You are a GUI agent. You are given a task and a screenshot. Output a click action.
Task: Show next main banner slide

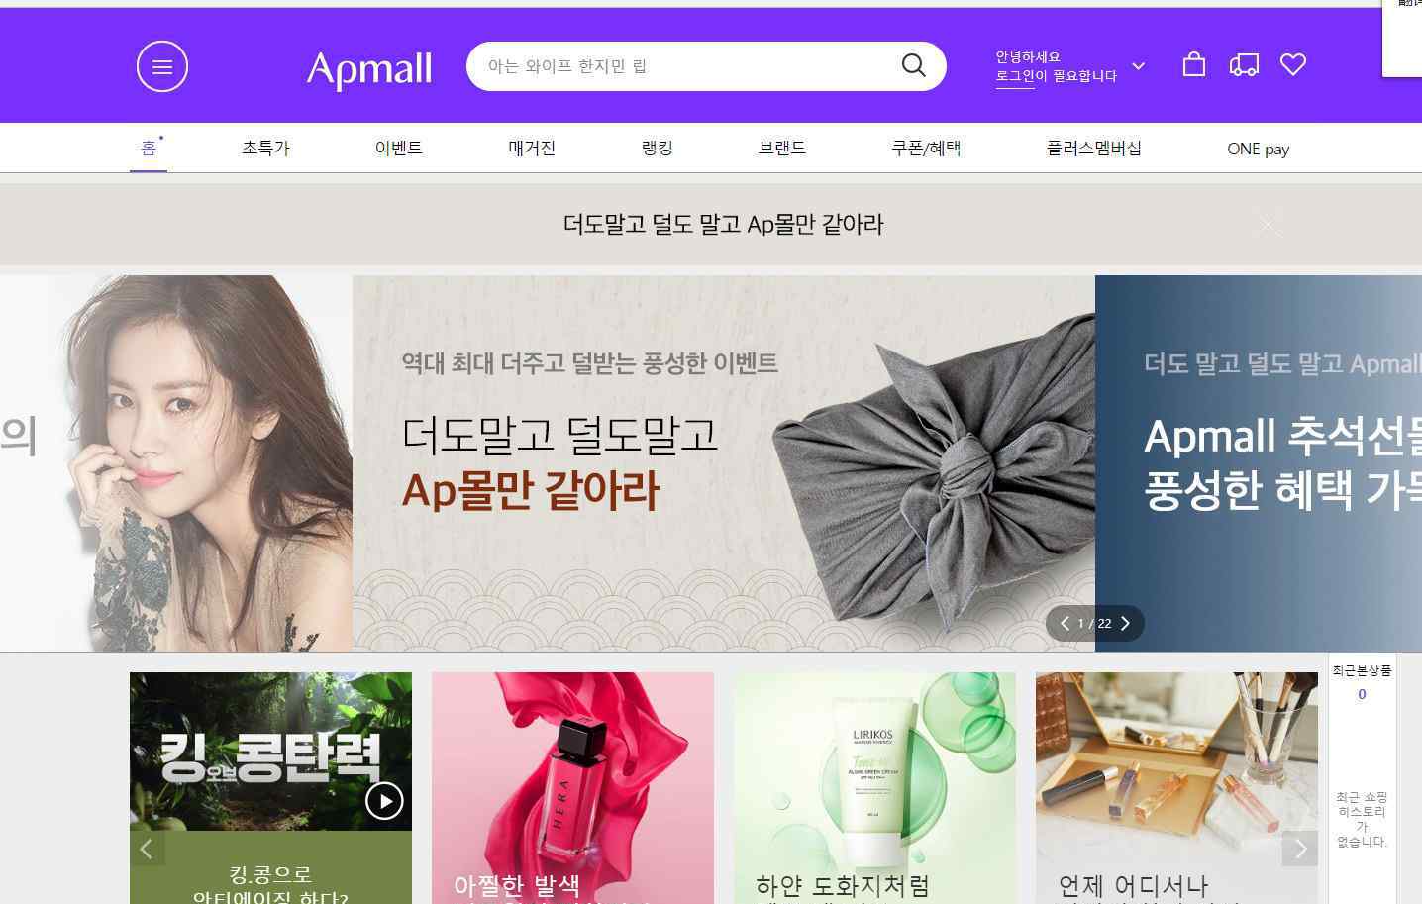tap(1125, 623)
